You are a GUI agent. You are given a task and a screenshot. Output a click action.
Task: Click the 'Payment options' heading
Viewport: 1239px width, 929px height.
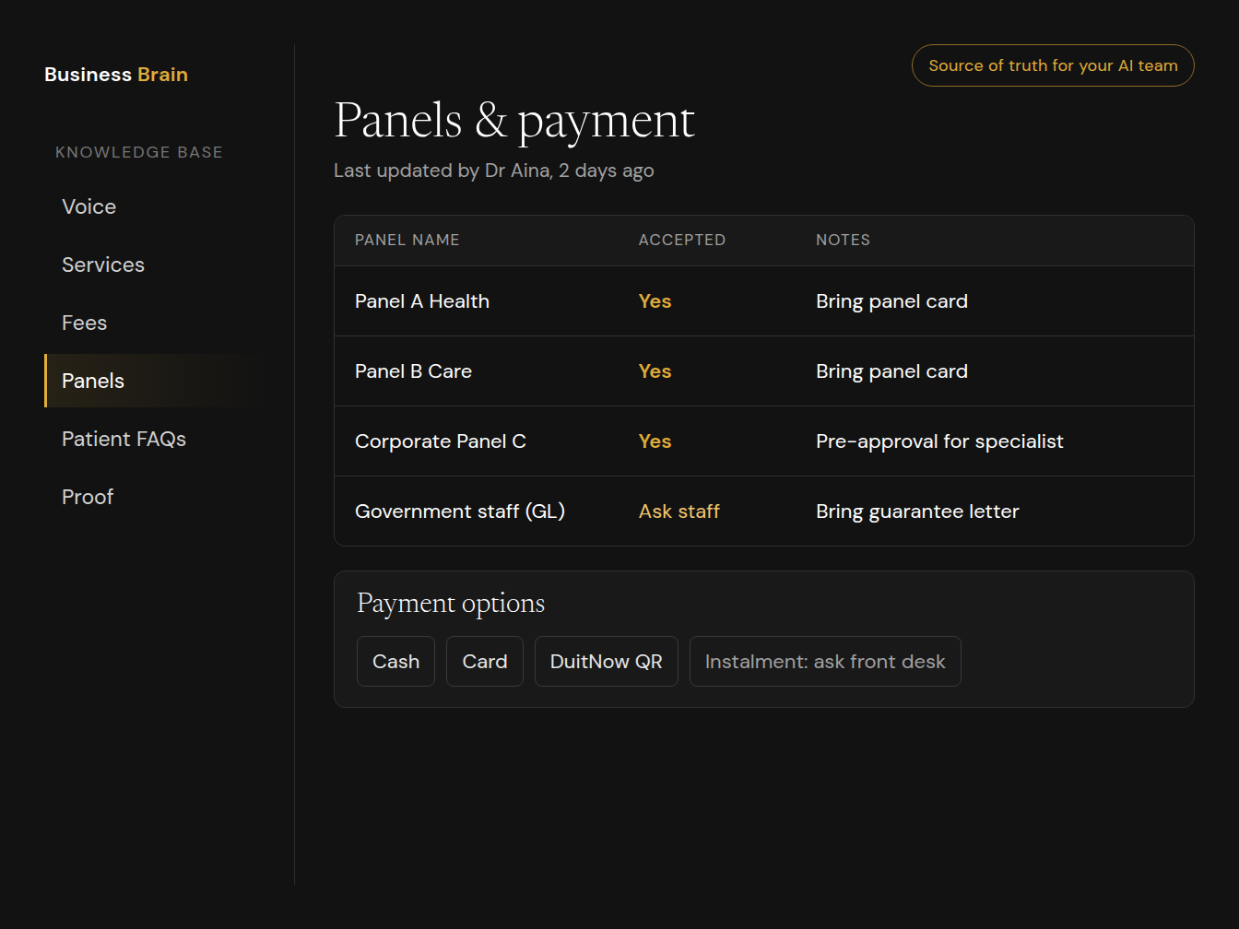click(x=451, y=604)
